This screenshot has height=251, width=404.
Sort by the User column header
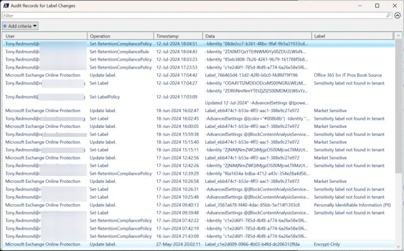(x=45, y=36)
